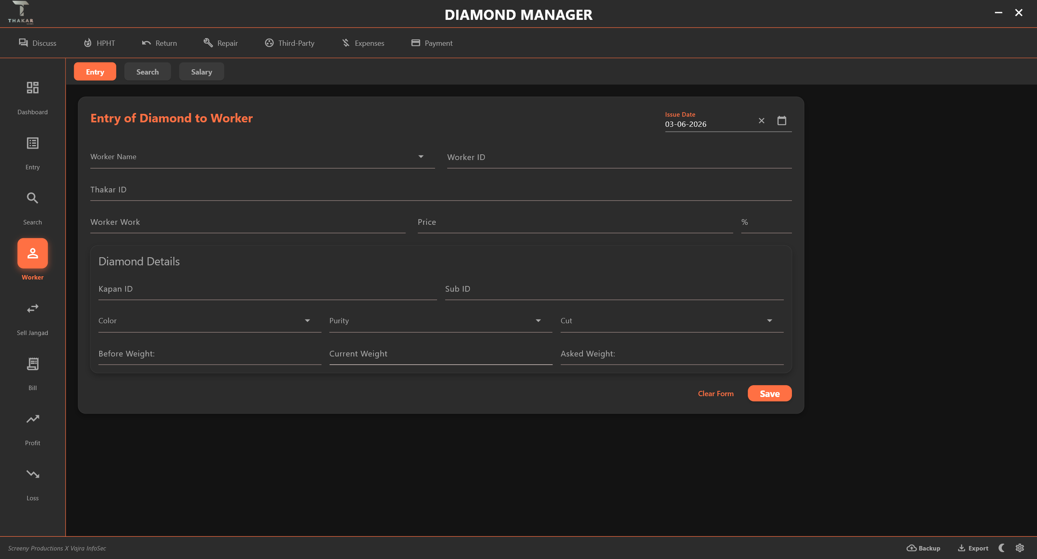This screenshot has width=1037, height=559.
Task: Expand the Color dropdown
Action: [307, 321]
